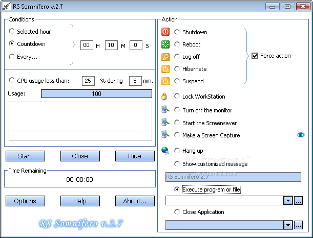This screenshot has width=313, height=238.
Task: Browse for application to close with ... button
Action: pyautogui.click(x=298, y=225)
